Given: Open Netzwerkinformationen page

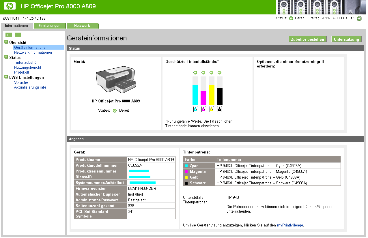Looking at the screenshot, I should 33,53.
